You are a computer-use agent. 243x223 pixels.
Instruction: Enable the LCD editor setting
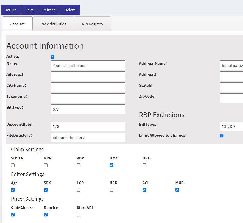tap(79, 190)
